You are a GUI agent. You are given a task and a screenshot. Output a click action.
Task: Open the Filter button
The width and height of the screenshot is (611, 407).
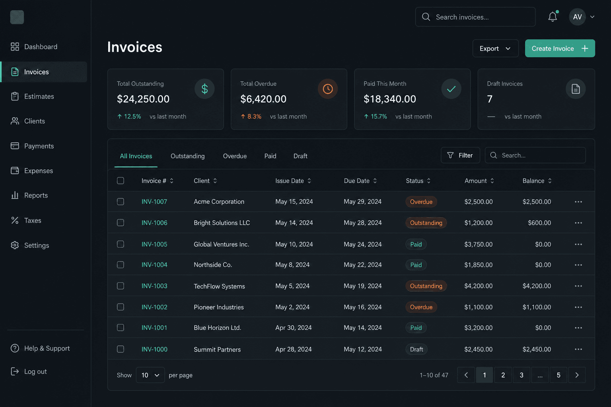pyautogui.click(x=460, y=155)
